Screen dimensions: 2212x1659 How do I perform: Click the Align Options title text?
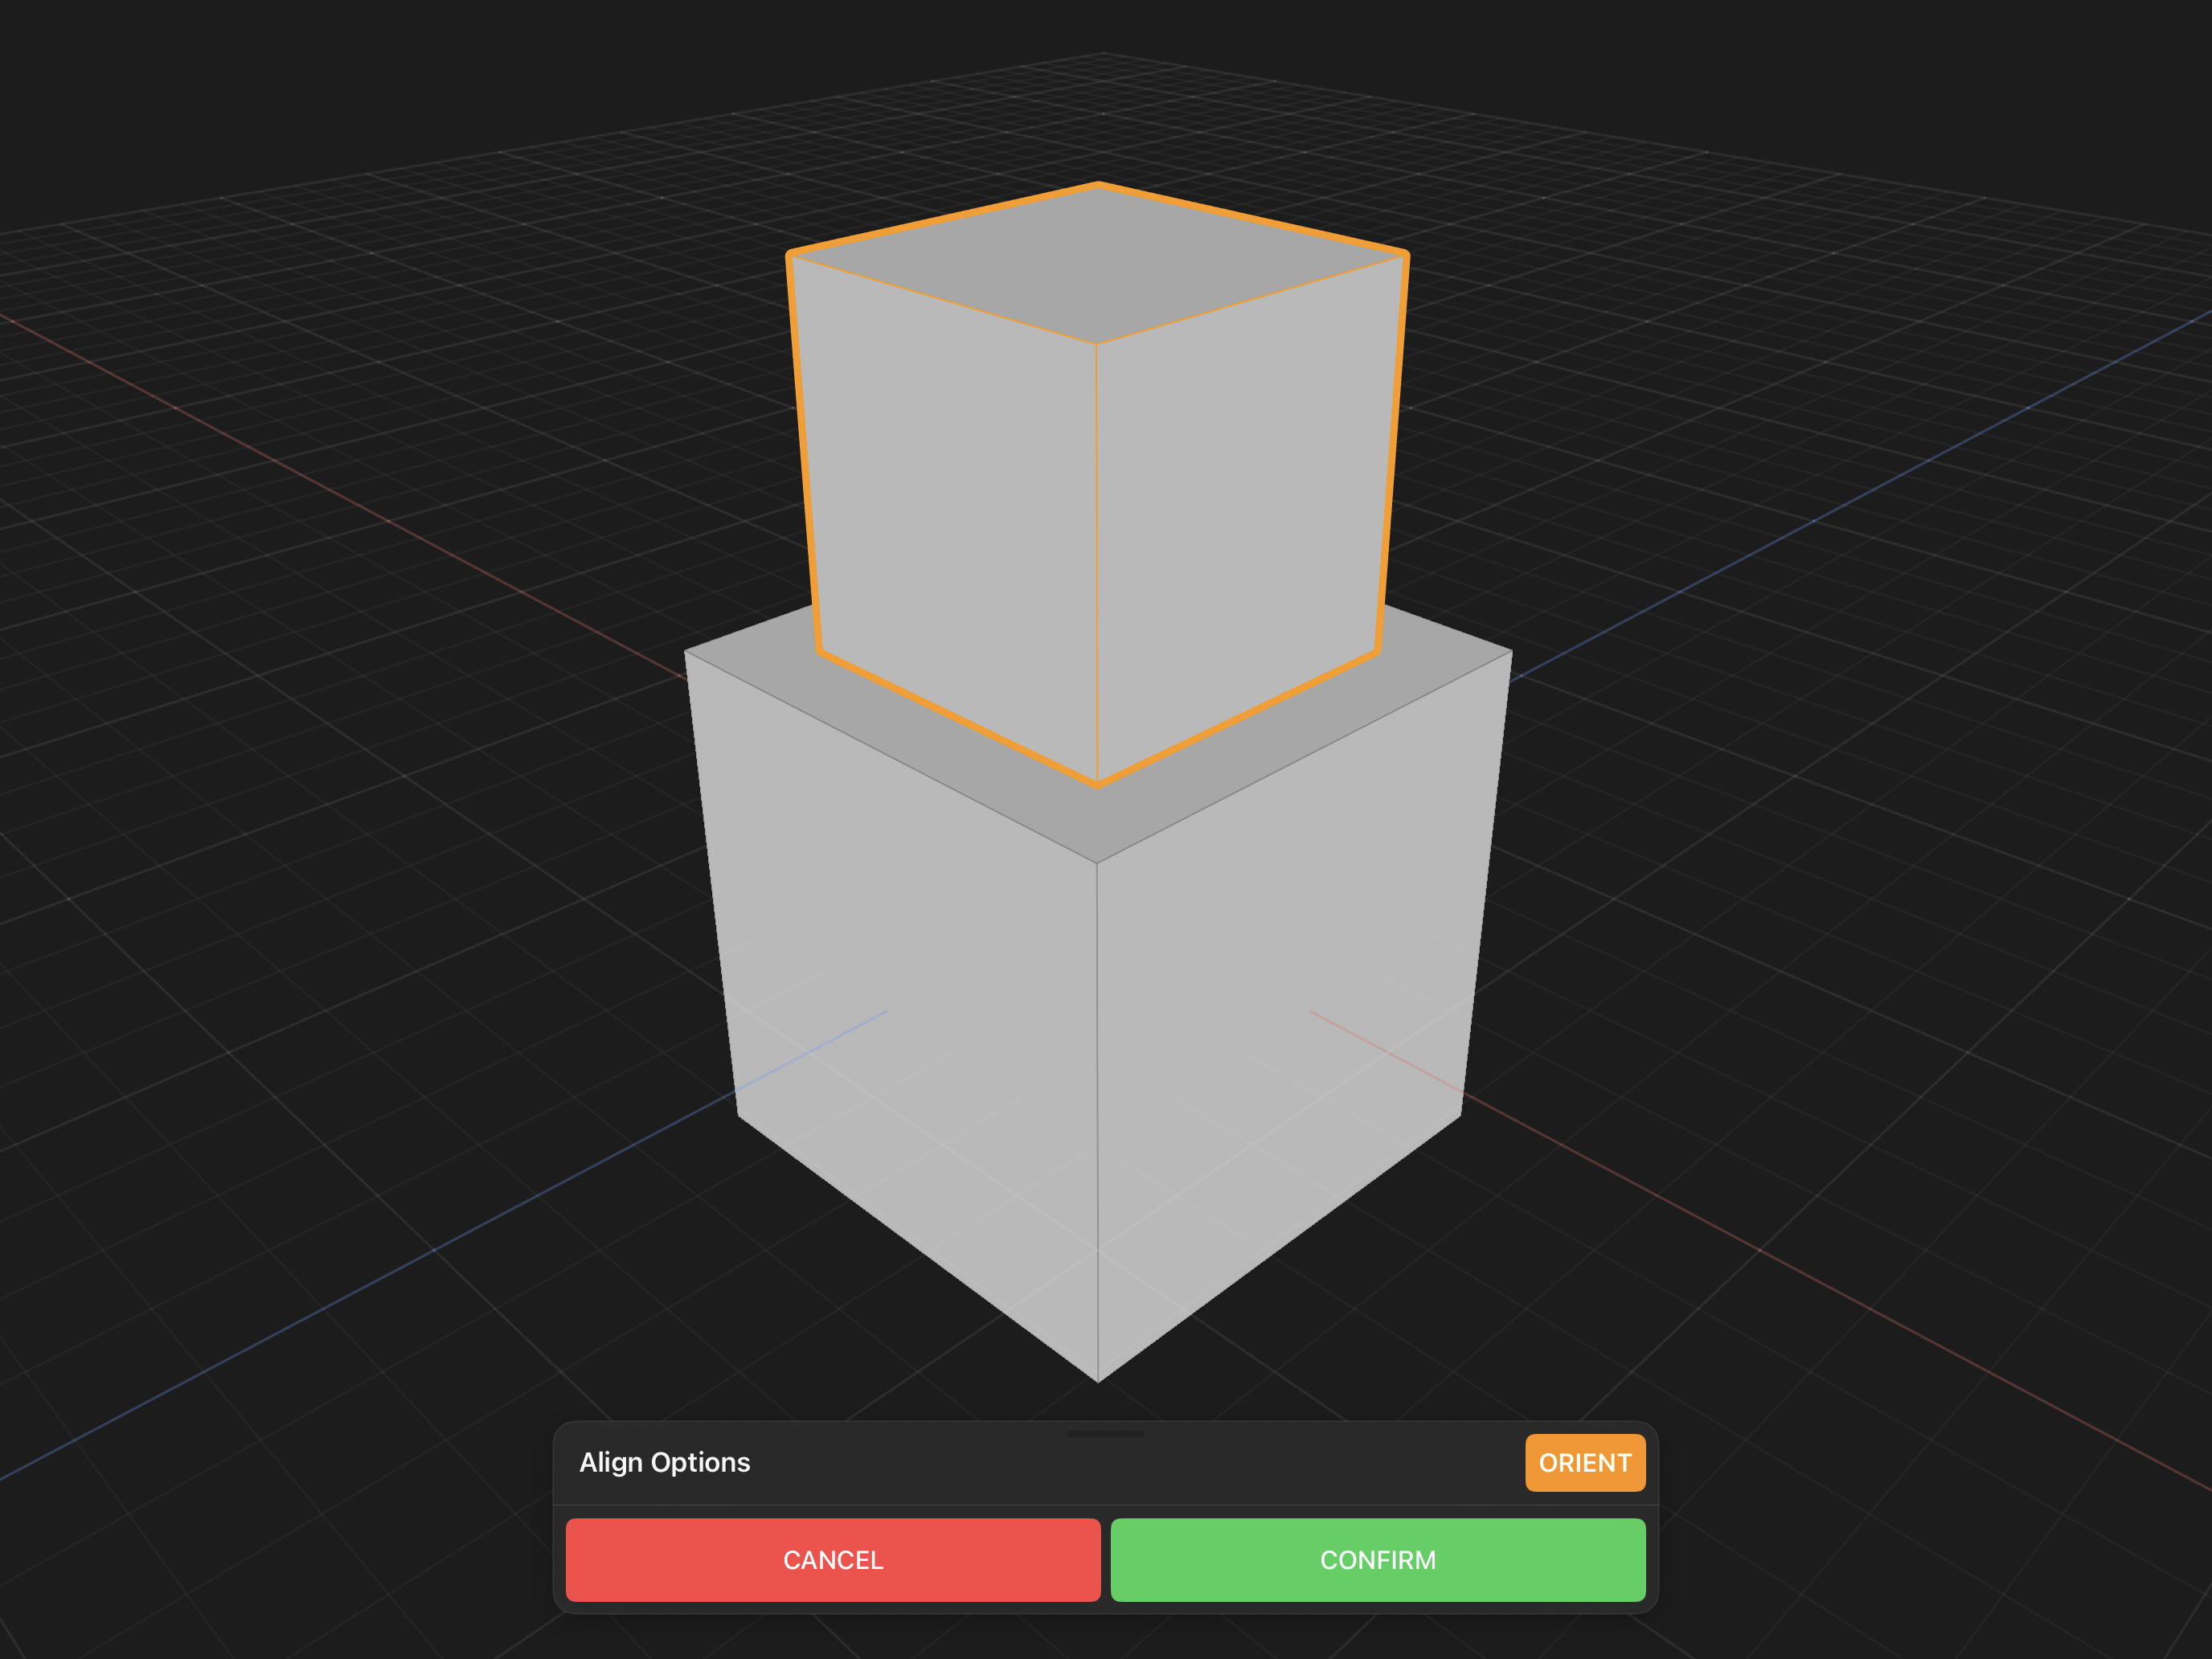pos(665,1463)
